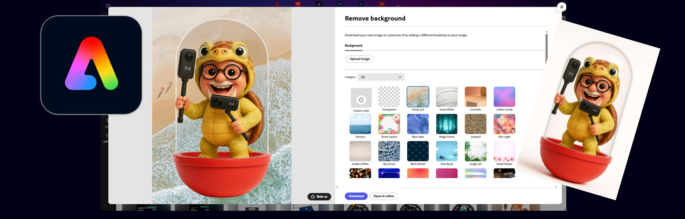Click the 'Category' label text

click(350, 77)
